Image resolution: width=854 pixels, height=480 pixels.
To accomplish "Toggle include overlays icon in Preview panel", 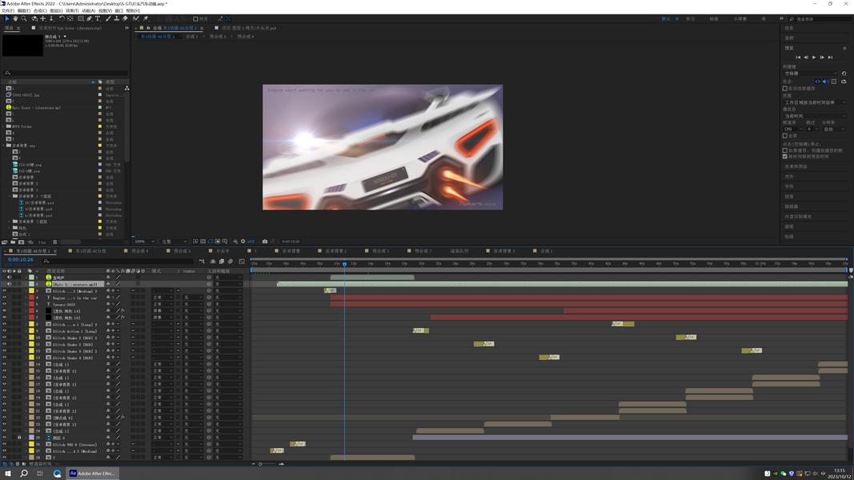I will point(834,81).
